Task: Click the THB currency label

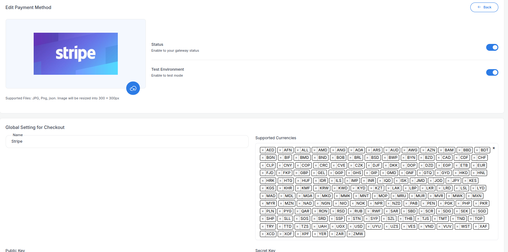Action: (409, 219)
